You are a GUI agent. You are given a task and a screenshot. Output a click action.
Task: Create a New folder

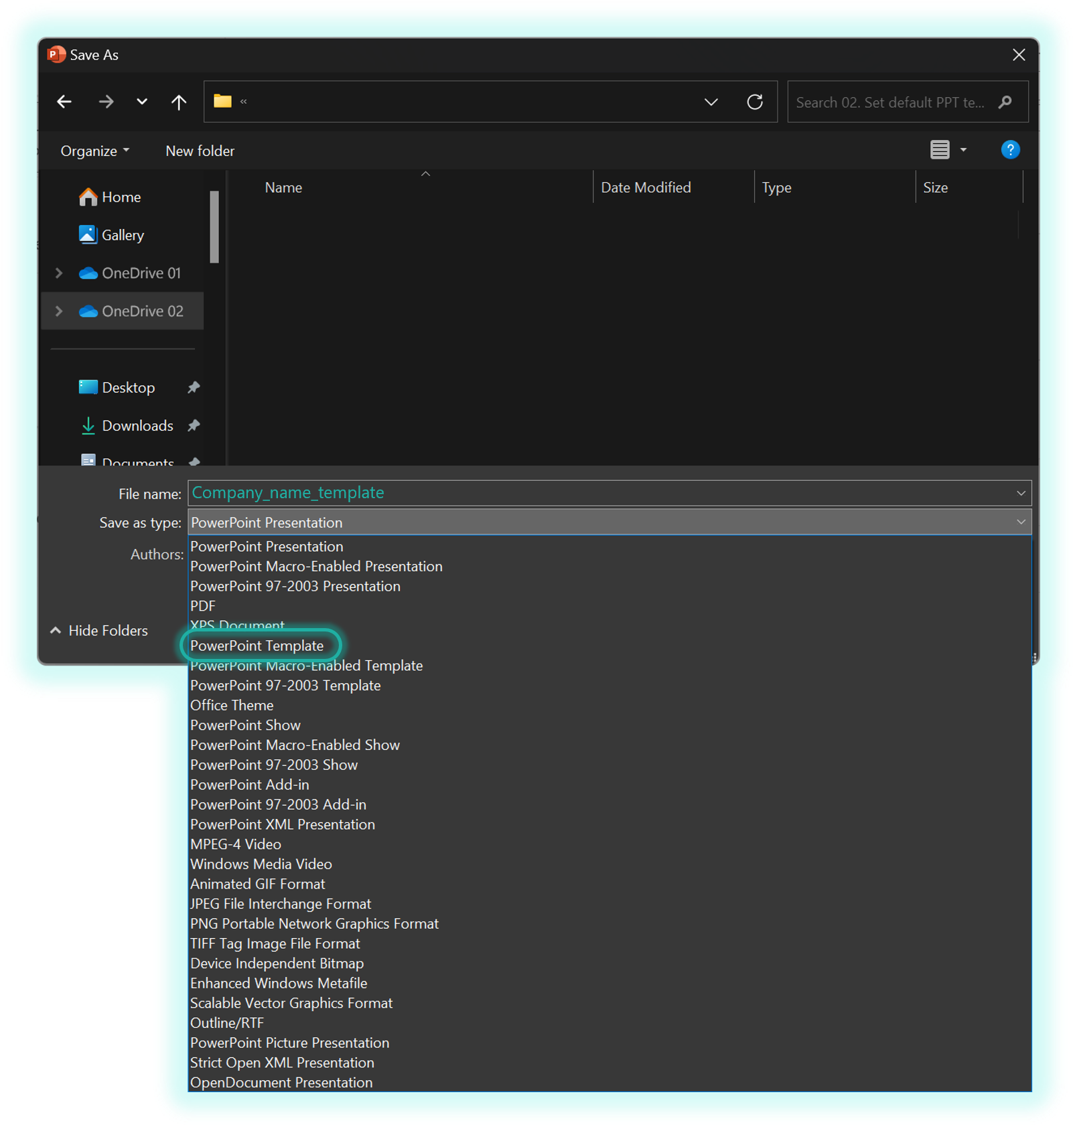point(200,151)
